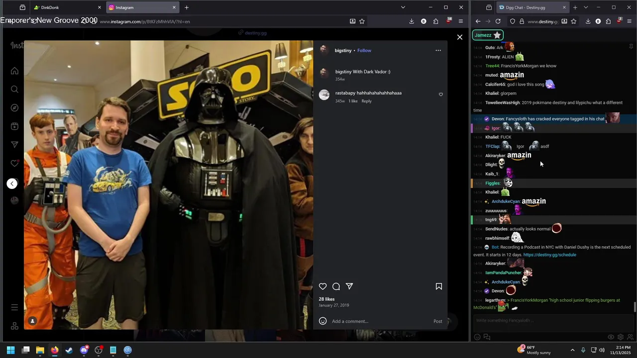Open downloads in the Instagram browser window
Image resolution: width=637 pixels, height=358 pixels.
click(x=412, y=21)
